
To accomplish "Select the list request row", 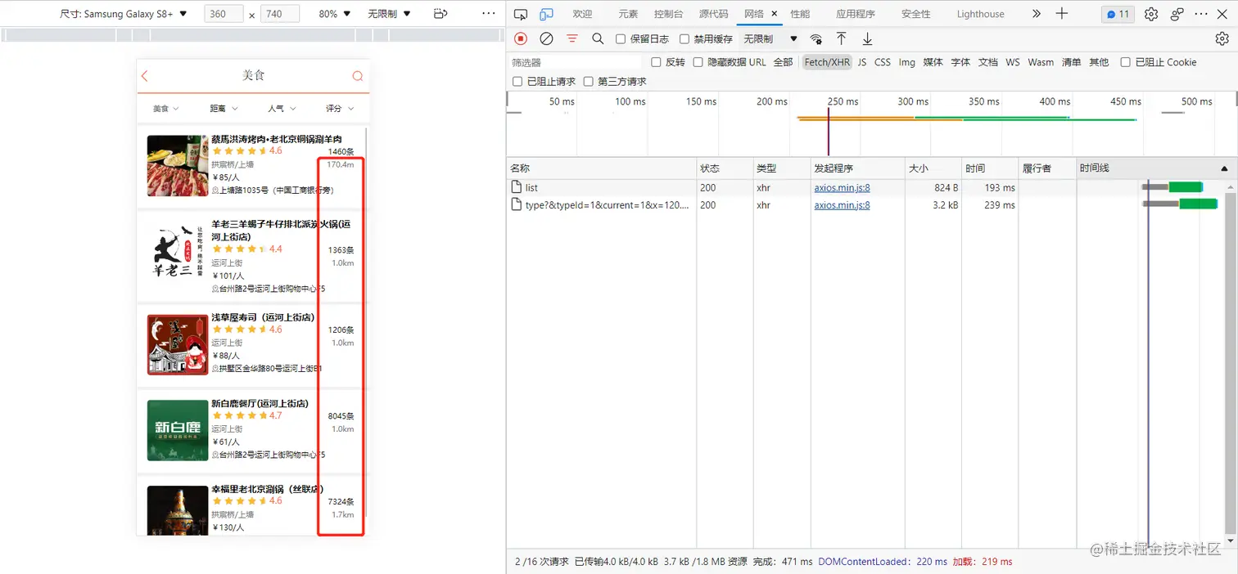I will [x=867, y=188].
